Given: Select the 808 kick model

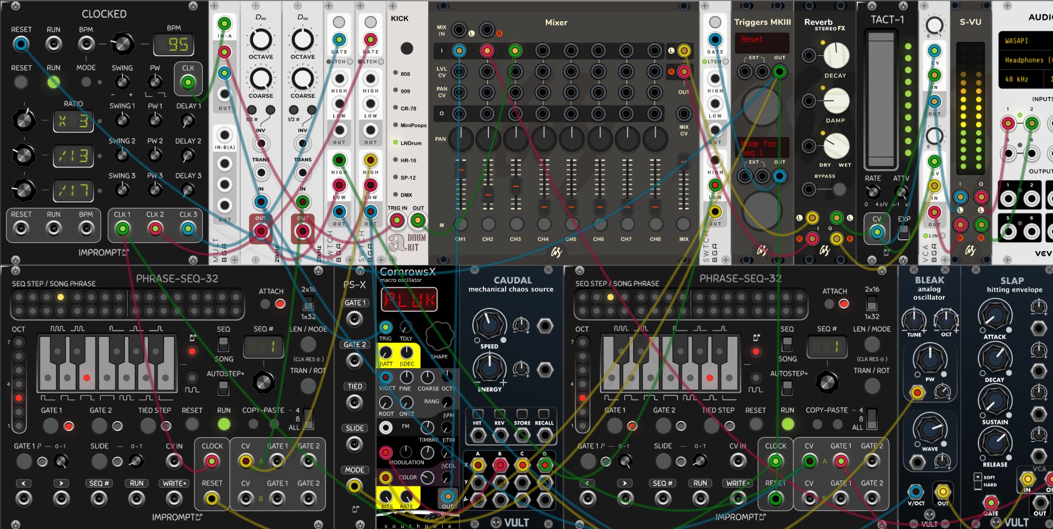Looking at the screenshot, I should (396, 73).
